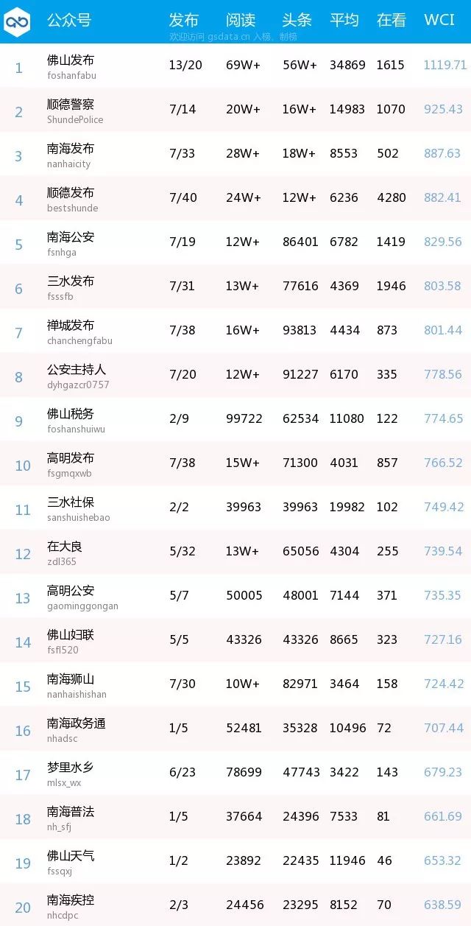Sort by the WCI column header
The height and width of the screenshot is (926, 471).
439,21
